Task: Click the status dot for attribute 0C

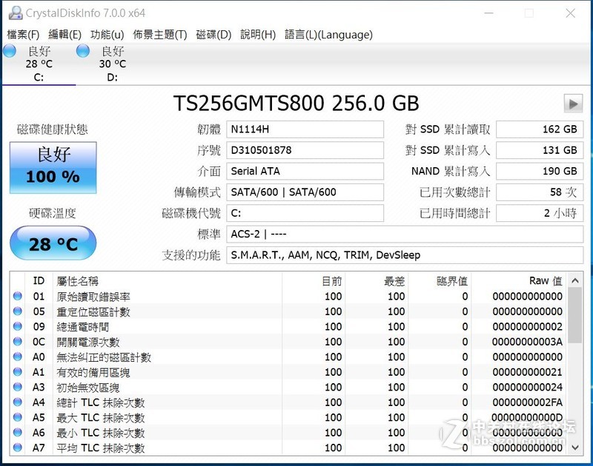Action: pos(17,342)
